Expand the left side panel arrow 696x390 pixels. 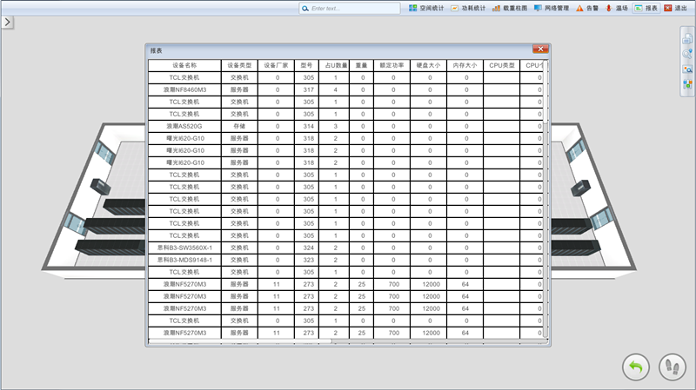click(x=7, y=21)
